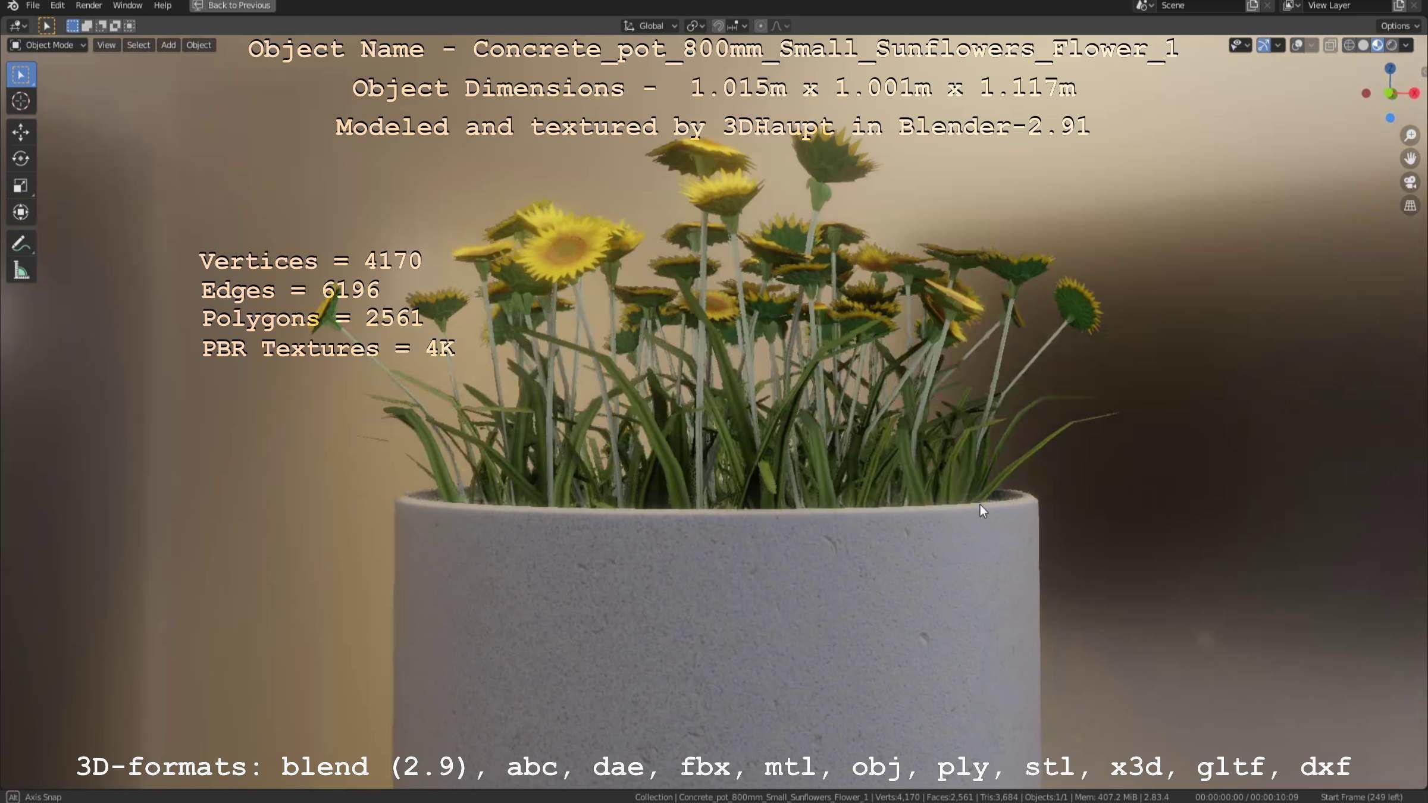Open the viewport Select menu
This screenshot has height=803, width=1428.
click(138, 45)
